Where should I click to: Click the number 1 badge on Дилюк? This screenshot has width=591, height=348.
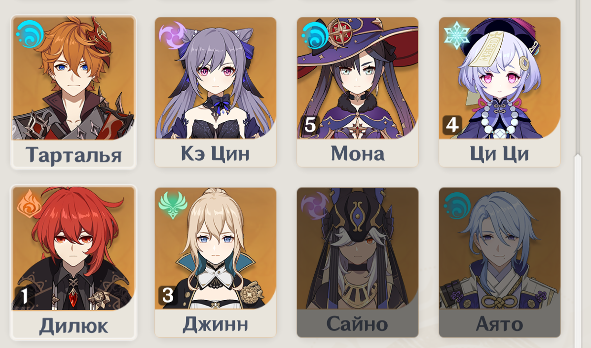click(24, 296)
